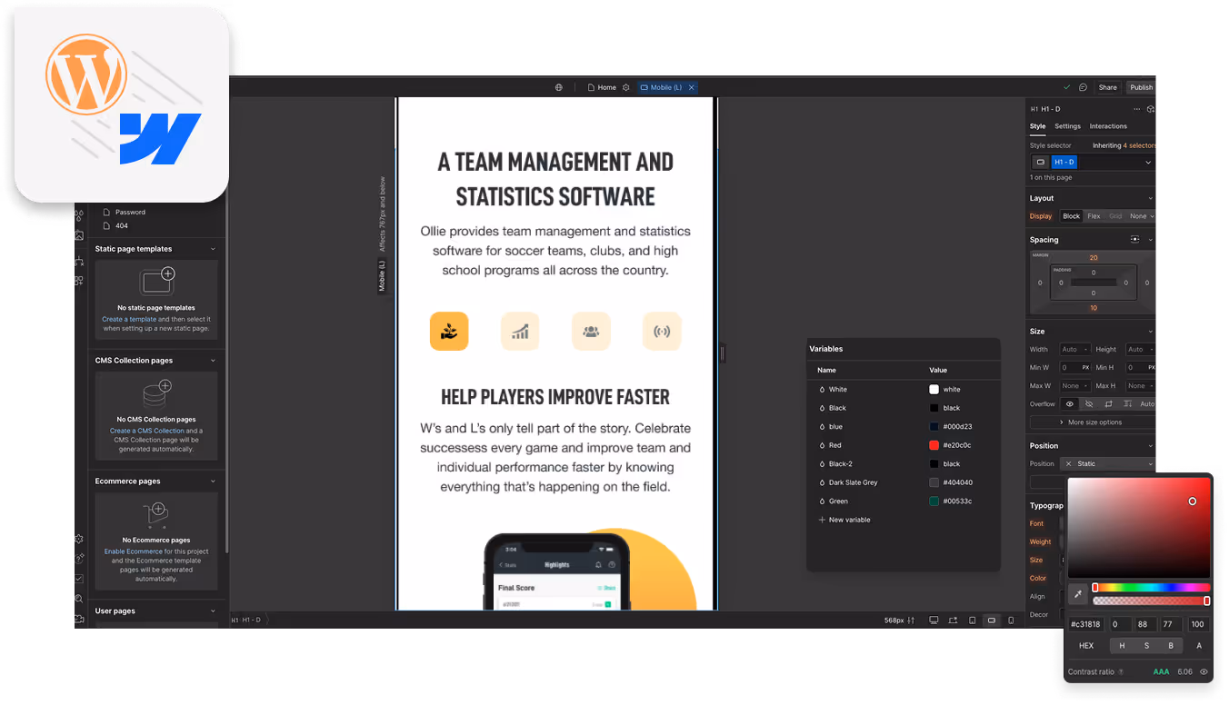Click the contrast ratio help question icon
Image resolution: width=1229 pixels, height=705 pixels.
pyautogui.click(x=1121, y=672)
